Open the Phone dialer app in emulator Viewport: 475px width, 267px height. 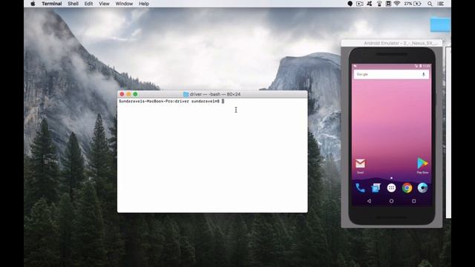click(360, 188)
